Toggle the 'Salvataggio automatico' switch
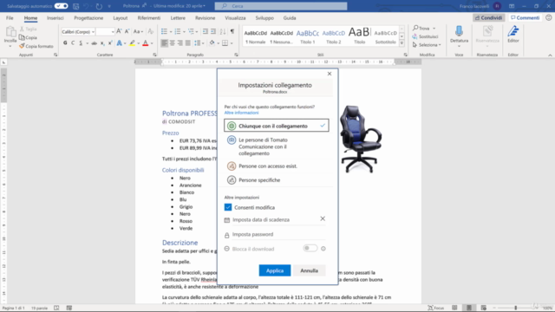The width and height of the screenshot is (555, 312). (62, 6)
